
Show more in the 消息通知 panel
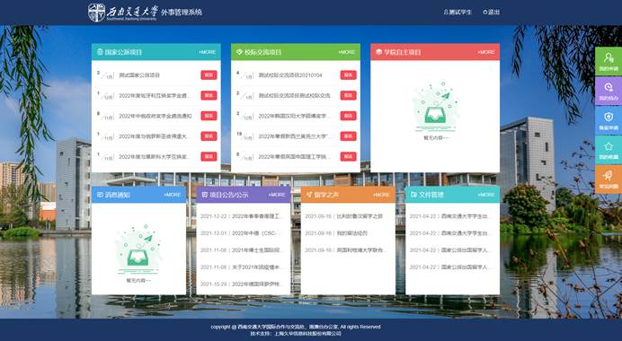click(173, 195)
